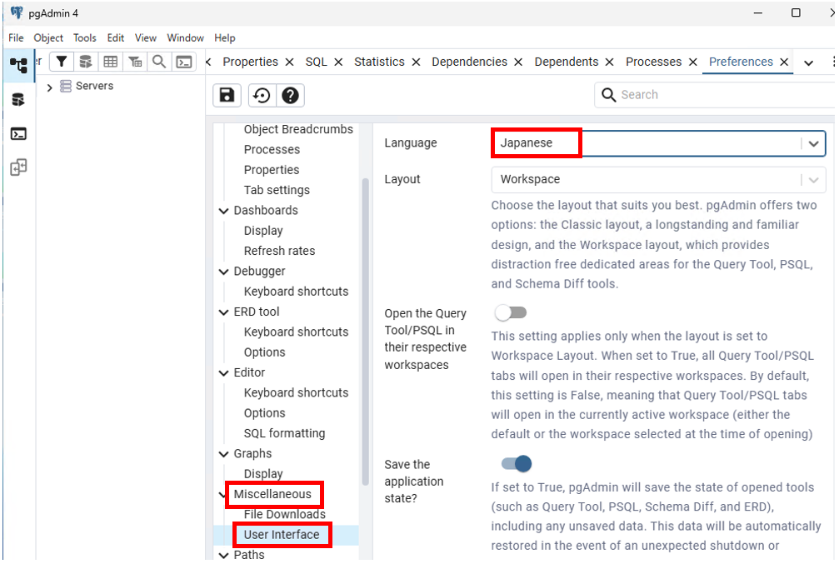Collapse the Dashboards section
This screenshot has height=564, width=839.
(223, 211)
